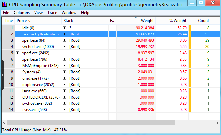Sort by the % Weight column header
Screen dimensions: 221x135
[172, 21]
